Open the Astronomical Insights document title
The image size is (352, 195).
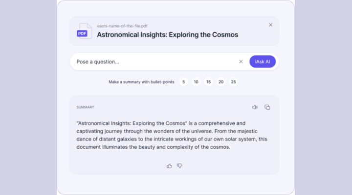pyautogui.click(x=167, y=35)
